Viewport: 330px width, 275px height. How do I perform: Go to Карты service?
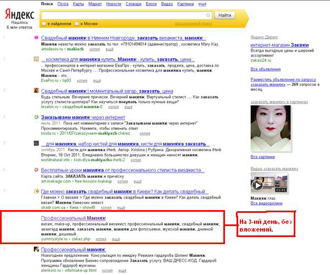(78, 4)
